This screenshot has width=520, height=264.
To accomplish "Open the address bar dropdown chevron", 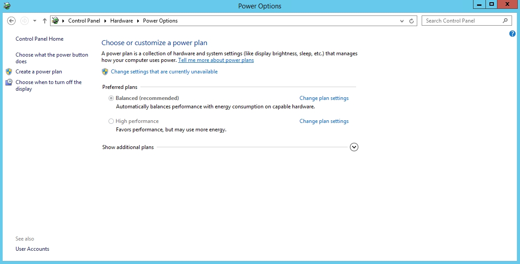I will pos(402,20).
